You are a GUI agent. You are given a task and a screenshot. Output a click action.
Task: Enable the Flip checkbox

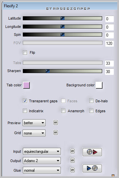25,53
